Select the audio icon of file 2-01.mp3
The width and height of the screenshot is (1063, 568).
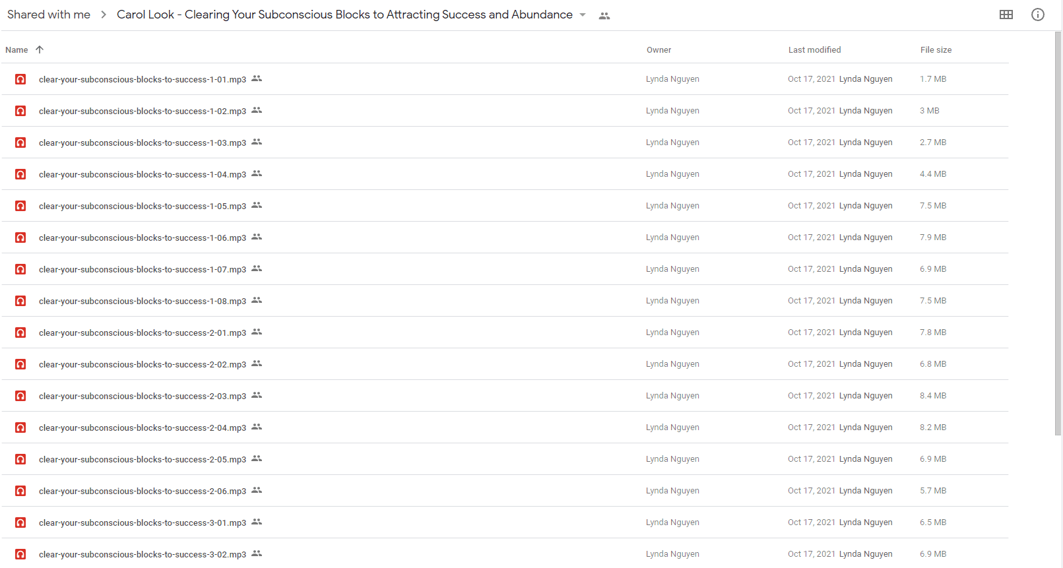(20, 332)
